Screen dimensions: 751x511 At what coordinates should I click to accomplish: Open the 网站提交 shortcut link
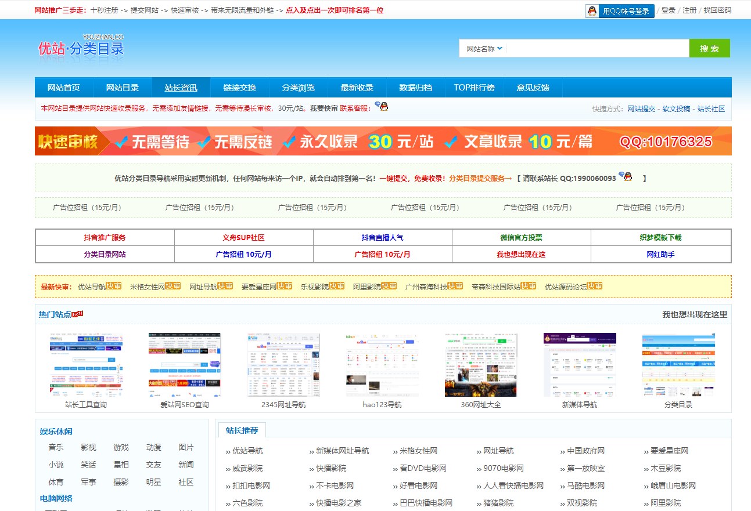(641, 108)
